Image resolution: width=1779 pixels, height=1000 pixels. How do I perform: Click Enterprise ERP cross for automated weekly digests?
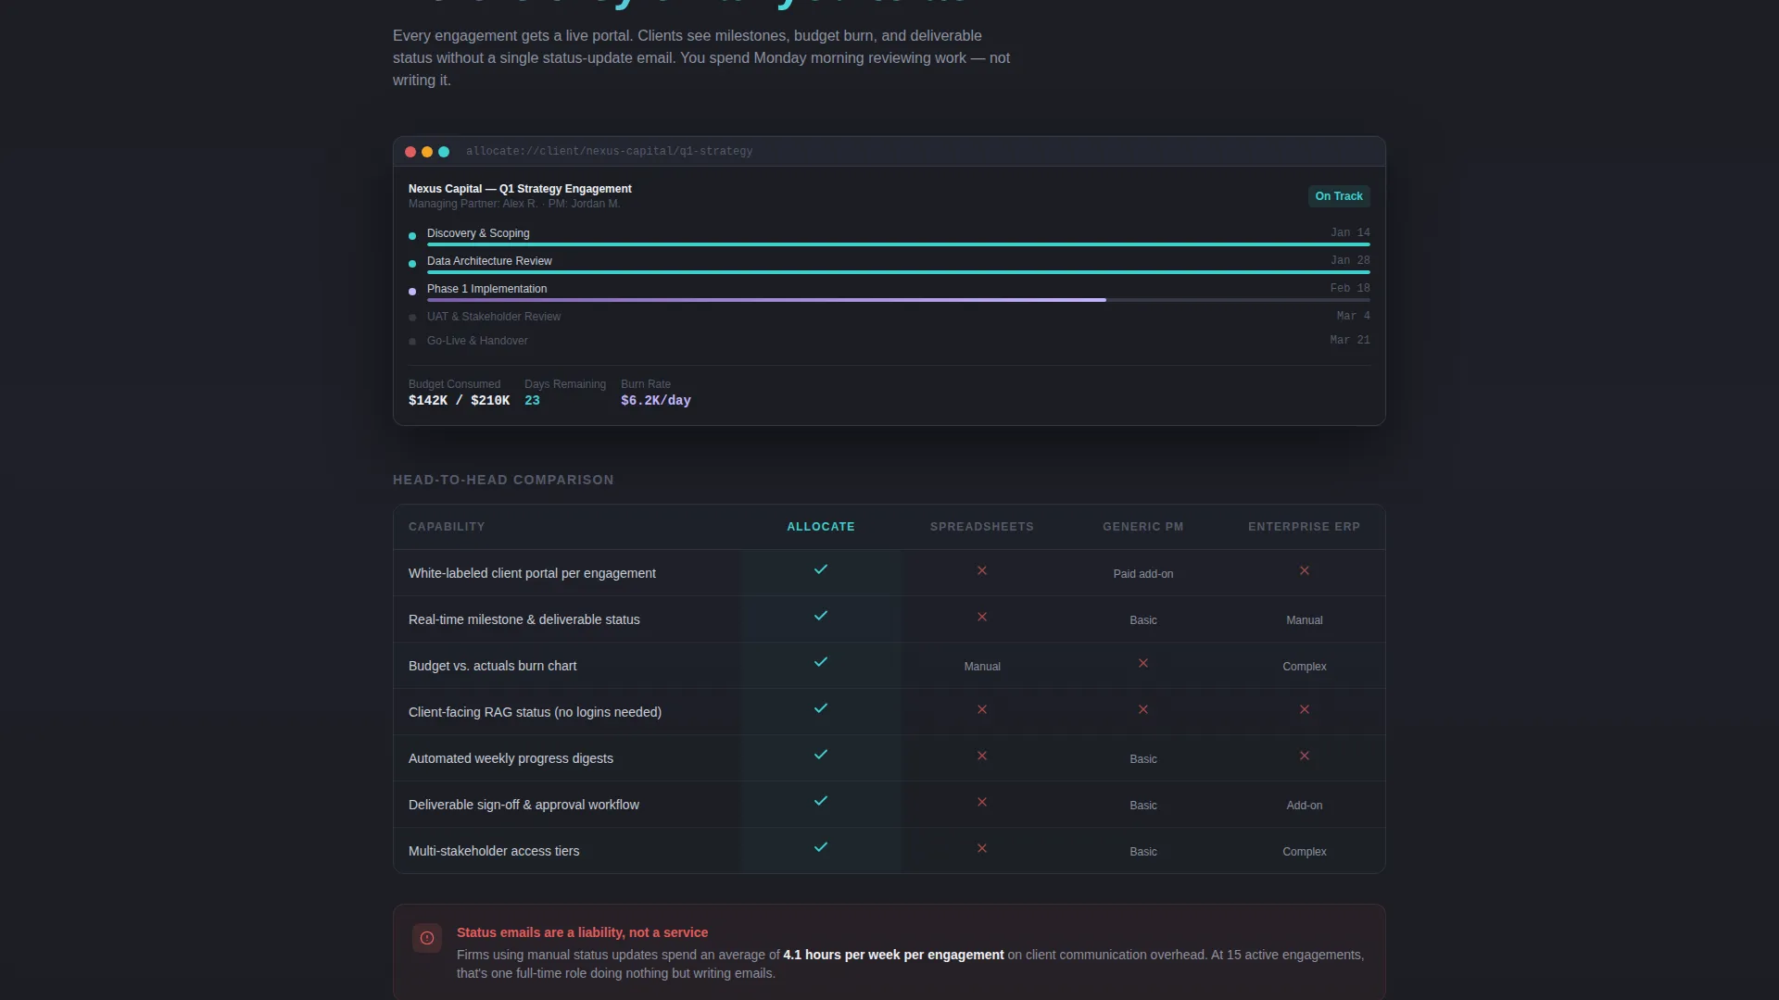coord(1305,756)
